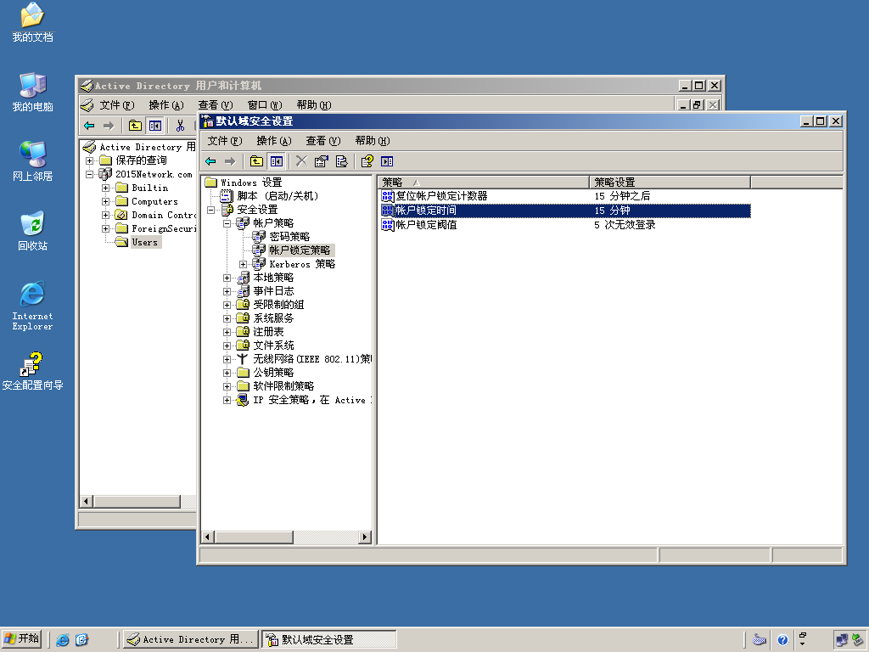Image resolution: width=869 pixels, height=652 pixels.
Task: Expand 系统服务 node
Action: point(227,318)
